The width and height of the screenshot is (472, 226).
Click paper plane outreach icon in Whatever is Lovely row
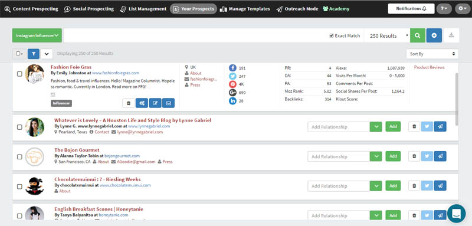(x=440, y=127)
